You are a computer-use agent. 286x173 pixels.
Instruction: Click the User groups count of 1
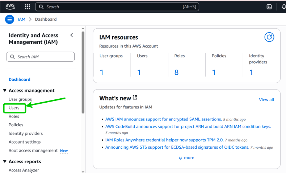(x=102, y=72)
